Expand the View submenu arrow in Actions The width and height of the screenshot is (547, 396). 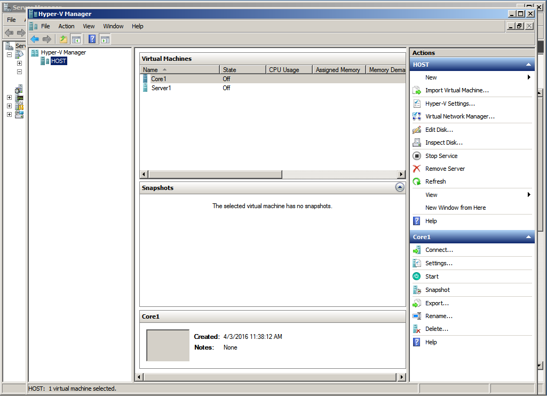[529, 195]
